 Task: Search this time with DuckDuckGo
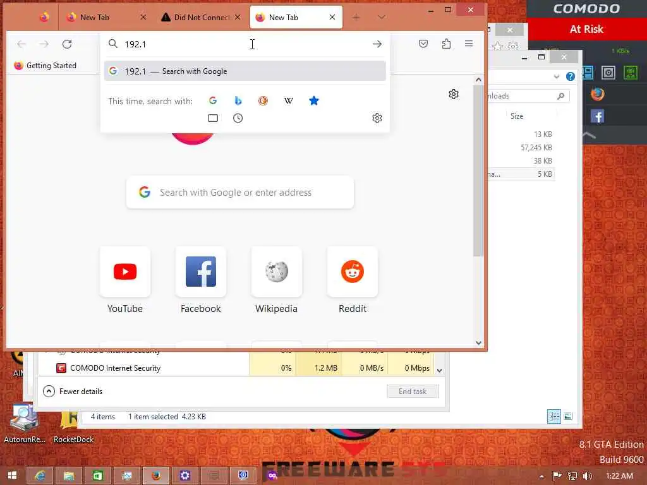pos(263,100)
